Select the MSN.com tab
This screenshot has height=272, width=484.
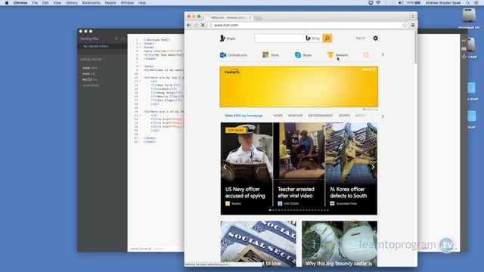pos(228,17)
